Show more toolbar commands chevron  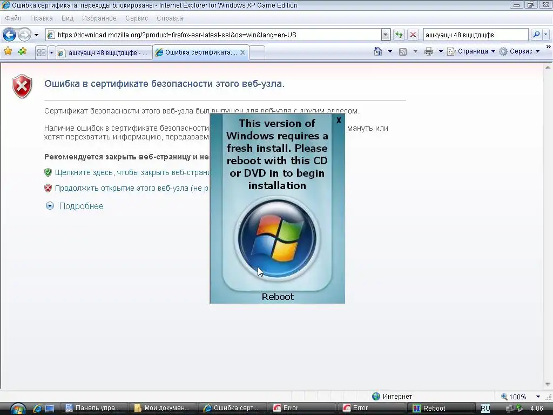(x=549, y=46)
